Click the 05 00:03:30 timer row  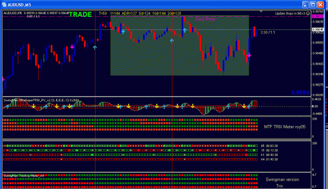269,146
